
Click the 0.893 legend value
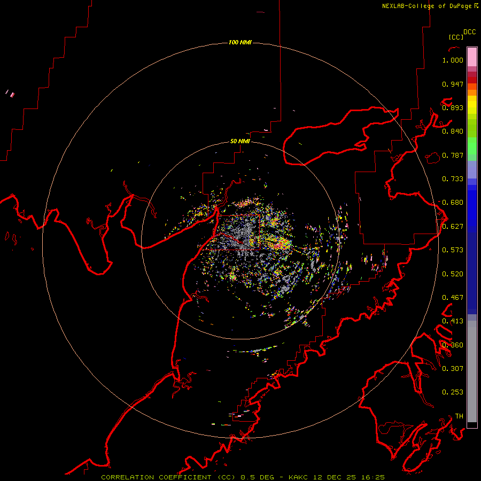tap(453, 107)
